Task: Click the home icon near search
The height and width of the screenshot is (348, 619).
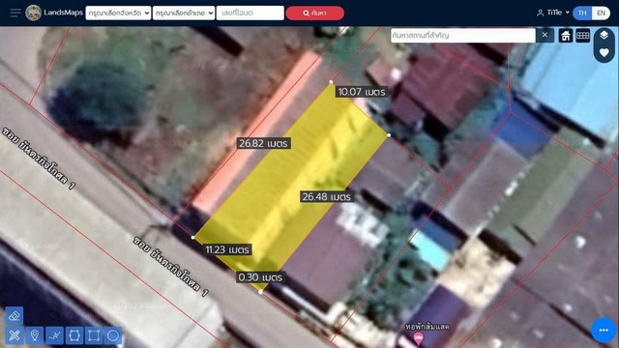Action: (x=566, y=36)
